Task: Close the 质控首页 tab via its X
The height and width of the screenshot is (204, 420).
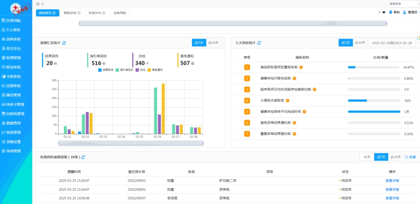Action: pos(54,13)
